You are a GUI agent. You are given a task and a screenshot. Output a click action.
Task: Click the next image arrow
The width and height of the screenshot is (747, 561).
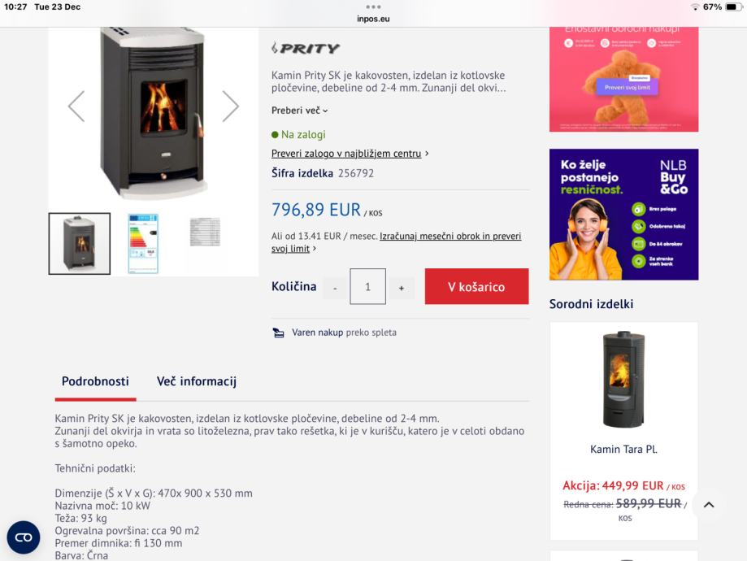pyautogui.click(x=230, y=107)
